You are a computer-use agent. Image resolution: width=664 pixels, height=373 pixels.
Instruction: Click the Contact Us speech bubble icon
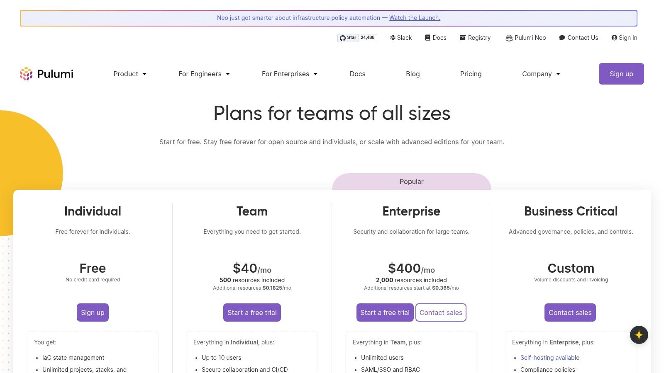[562, 38]
